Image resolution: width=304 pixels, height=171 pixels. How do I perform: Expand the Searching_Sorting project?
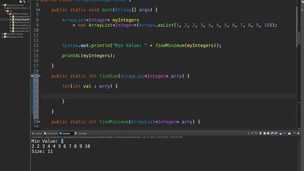click(2, 37)
